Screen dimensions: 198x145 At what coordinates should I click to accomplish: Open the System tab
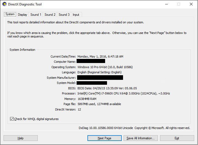pyautogui.click(x=10, y=14)
